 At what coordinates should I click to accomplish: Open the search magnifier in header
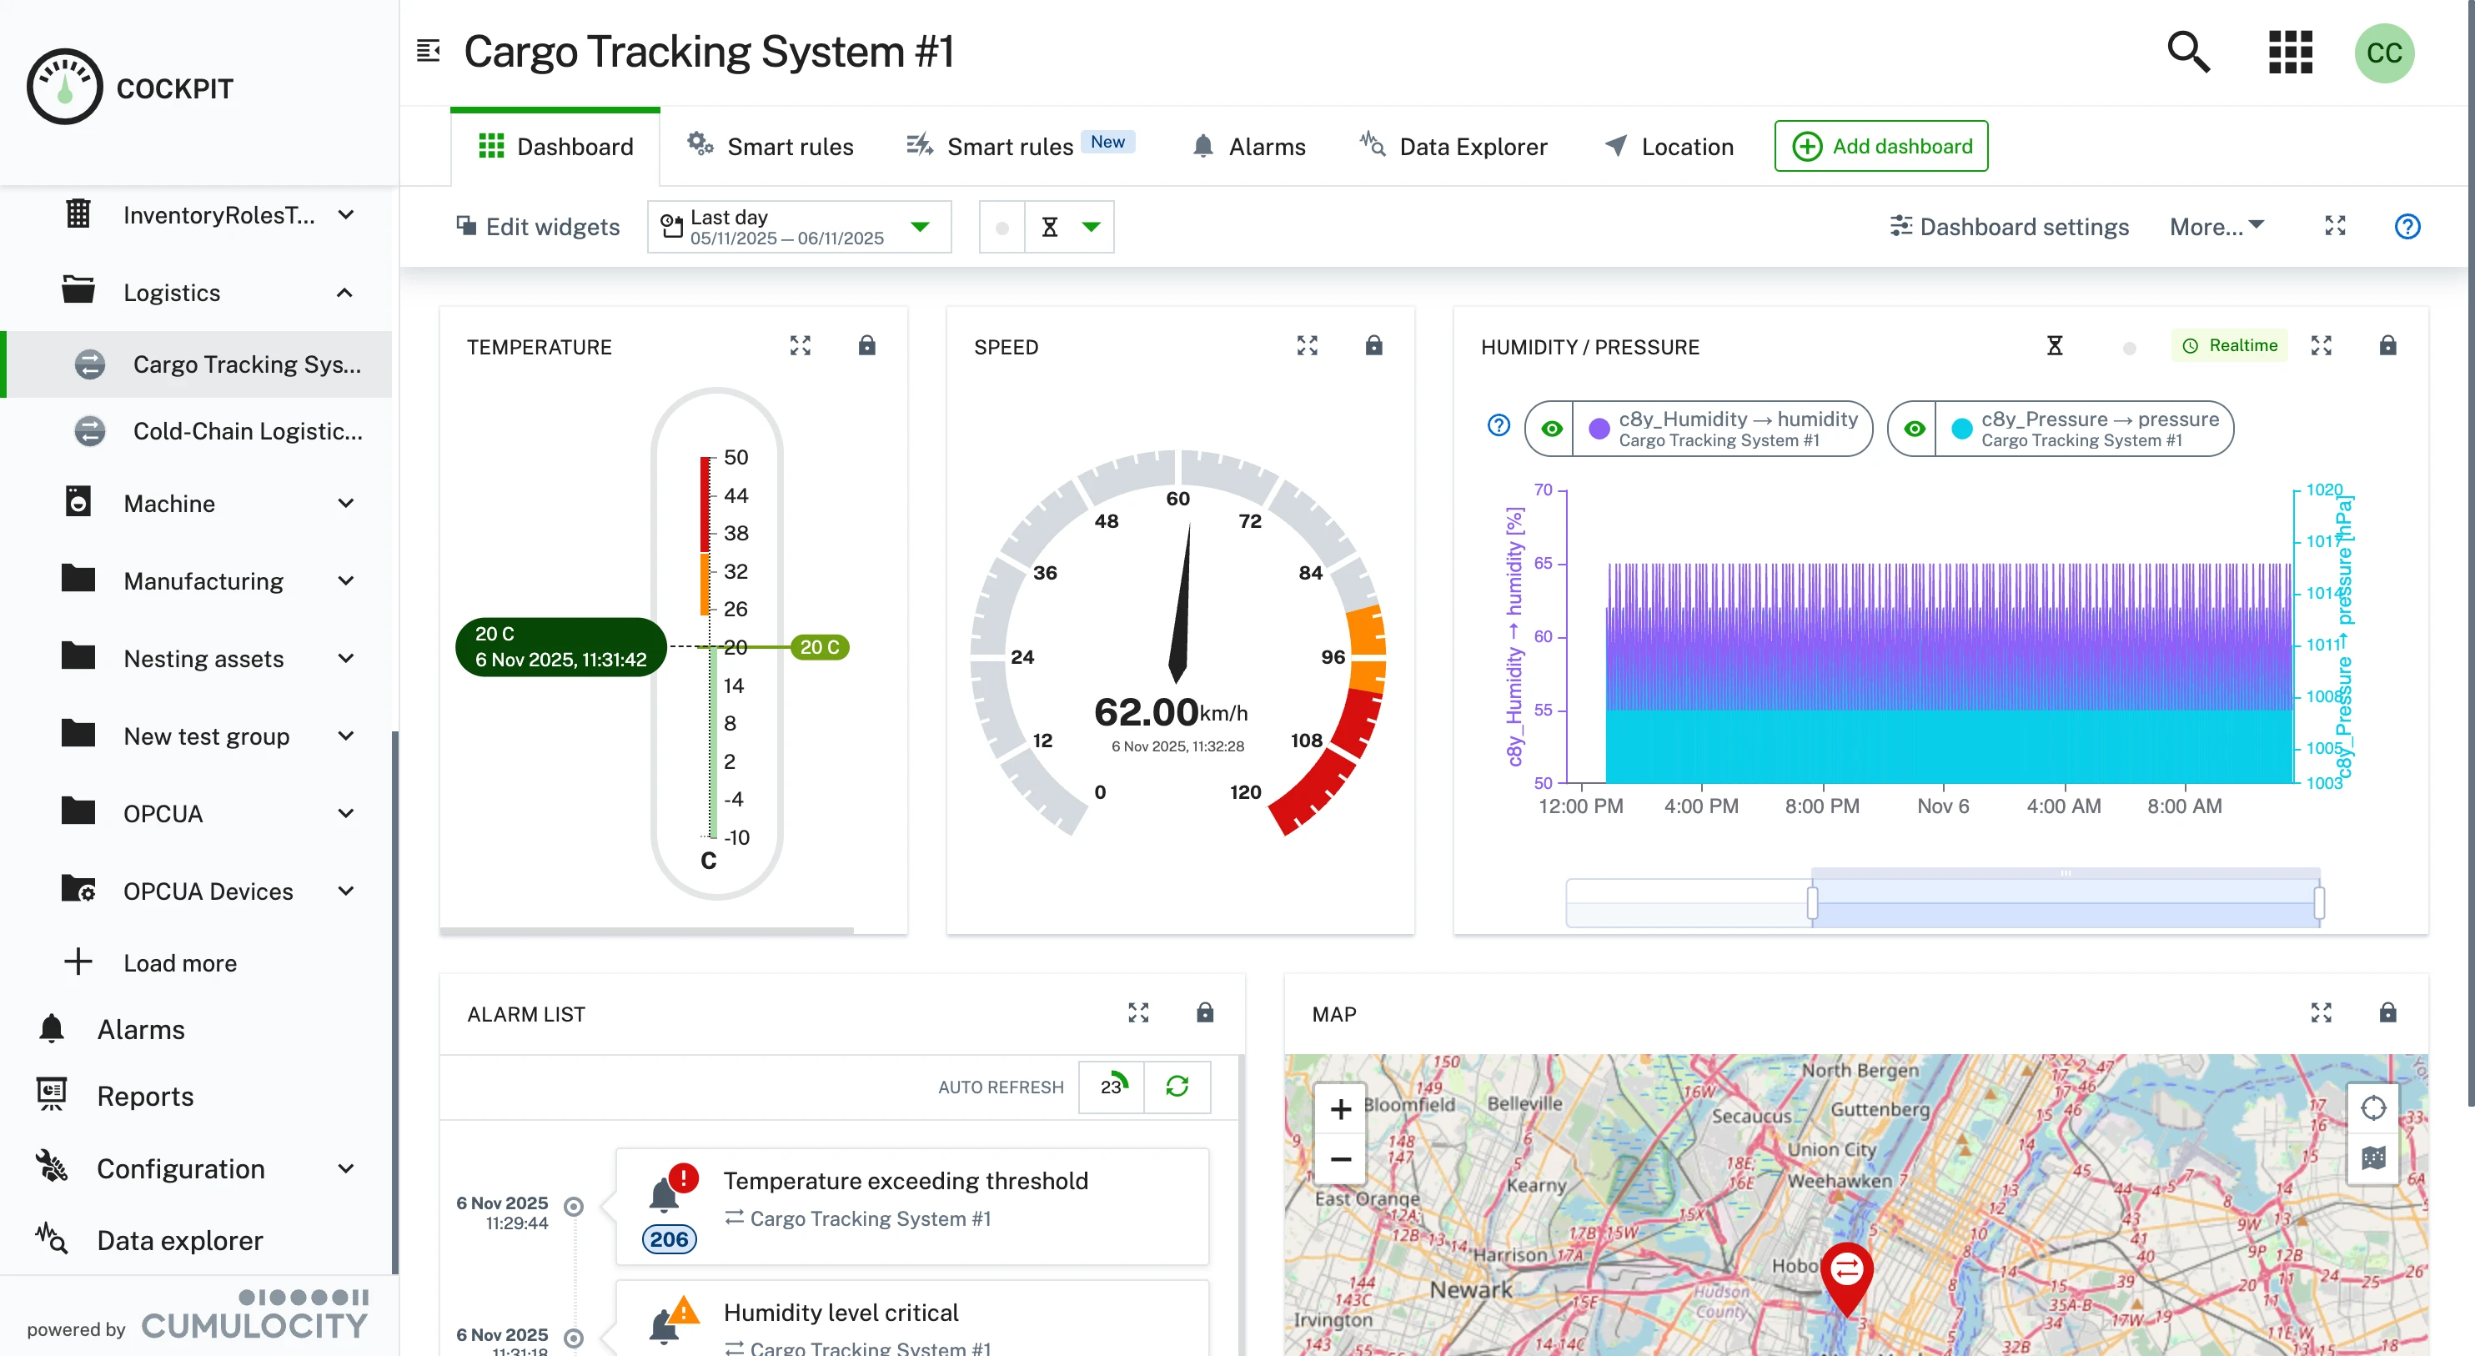click(x=2188, y=52)
